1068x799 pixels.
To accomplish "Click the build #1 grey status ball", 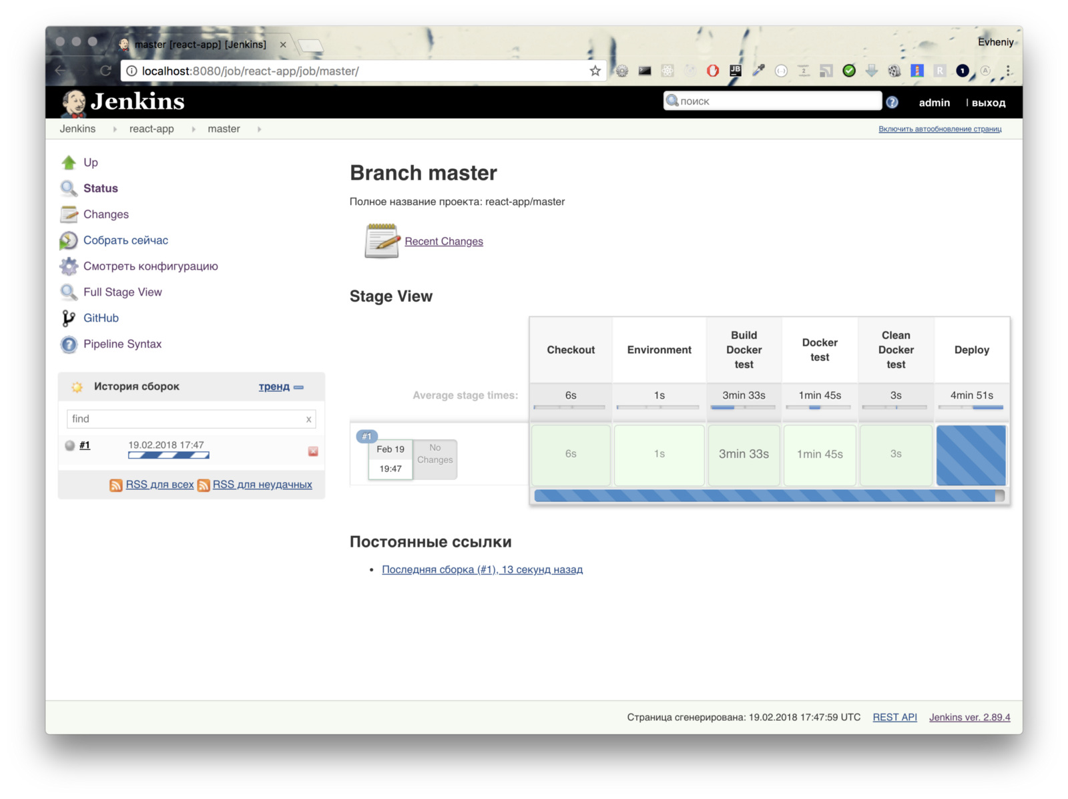I will pyautogui.click(x=70, y=446).
